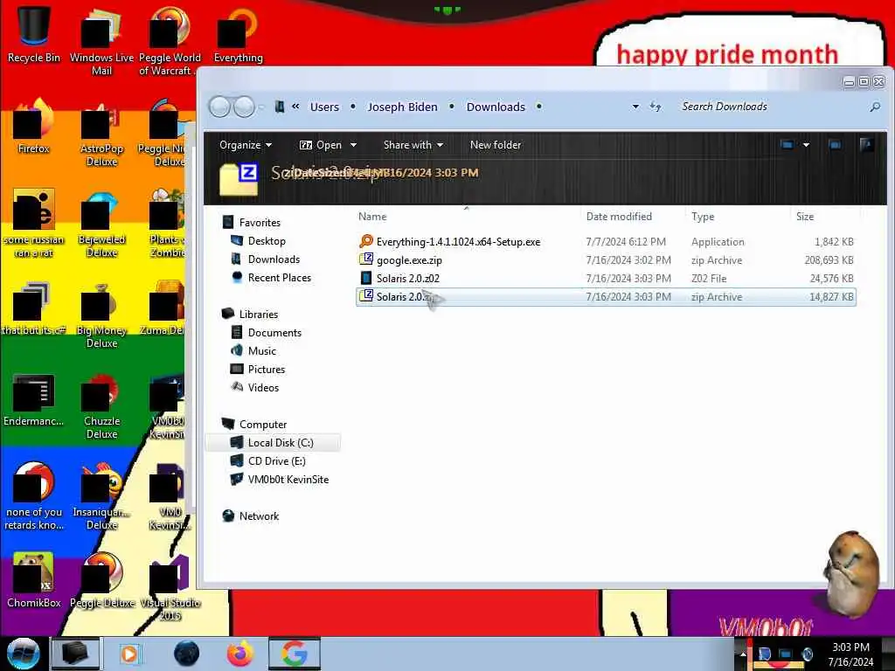The width and height of the screenshot is (895, 671).
Task: Click the Explorer help icon
Action: click(x=866, y=145)
